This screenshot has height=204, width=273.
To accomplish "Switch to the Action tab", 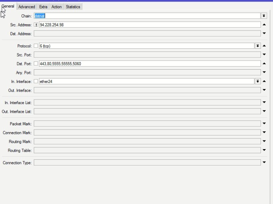I will (x=56, y=7).
